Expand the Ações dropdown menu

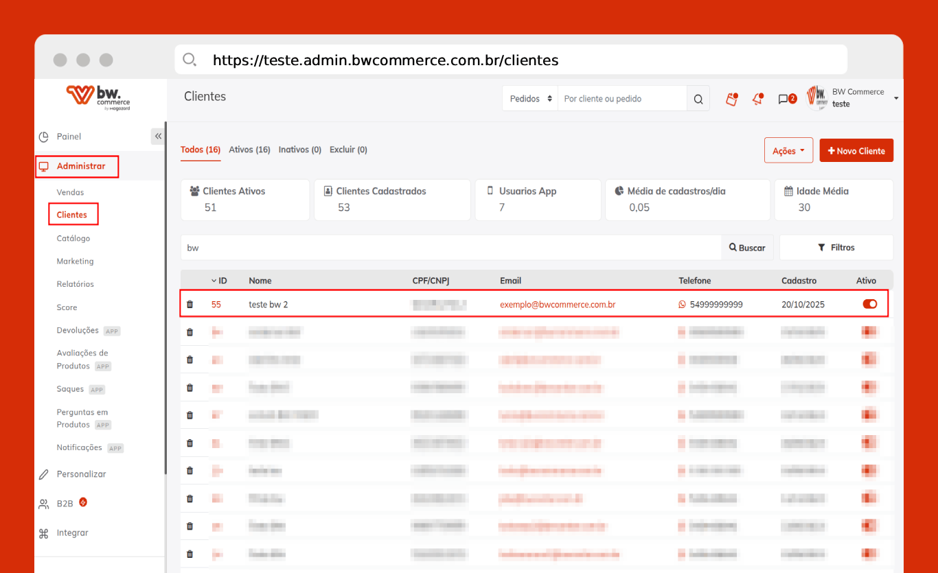(x=788, y=151)
